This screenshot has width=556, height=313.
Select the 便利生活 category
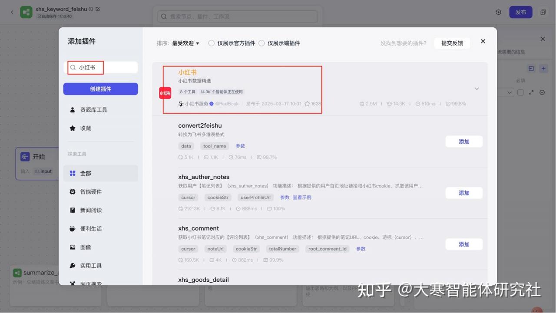point(101,228)
